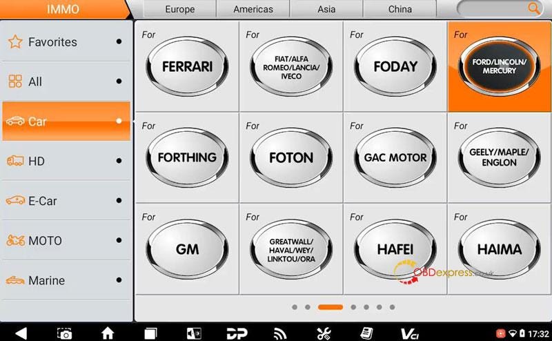
Task: Select the MOTO motorcycle icon
Action: click(15, 241)
